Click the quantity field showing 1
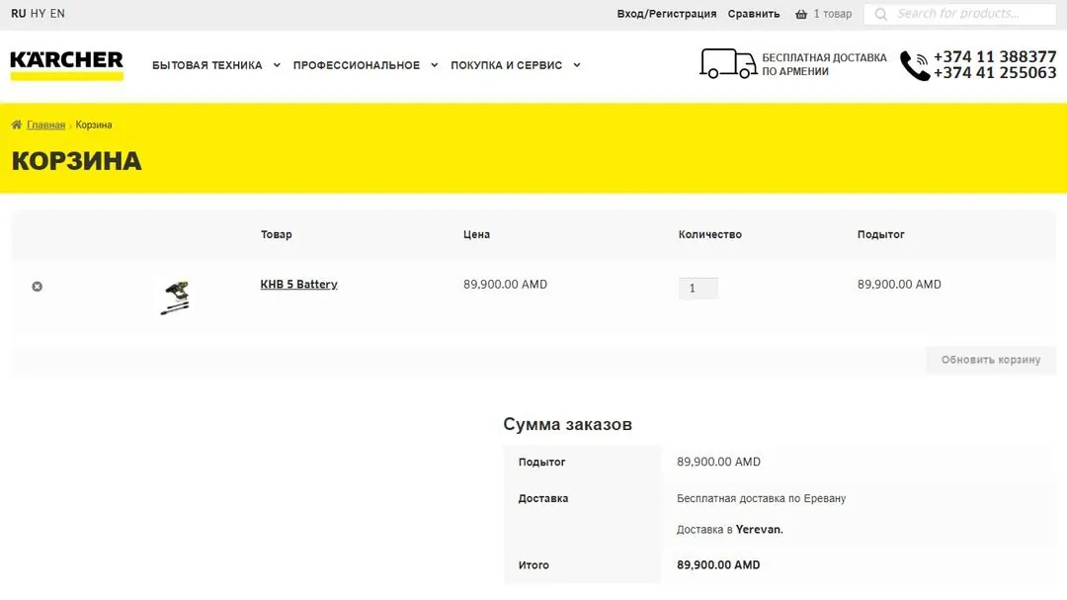The height and width of the screenshot is (600, 1067). coord(698,288)
